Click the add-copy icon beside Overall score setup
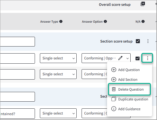The image size is (157, 120). coord(143,4)
